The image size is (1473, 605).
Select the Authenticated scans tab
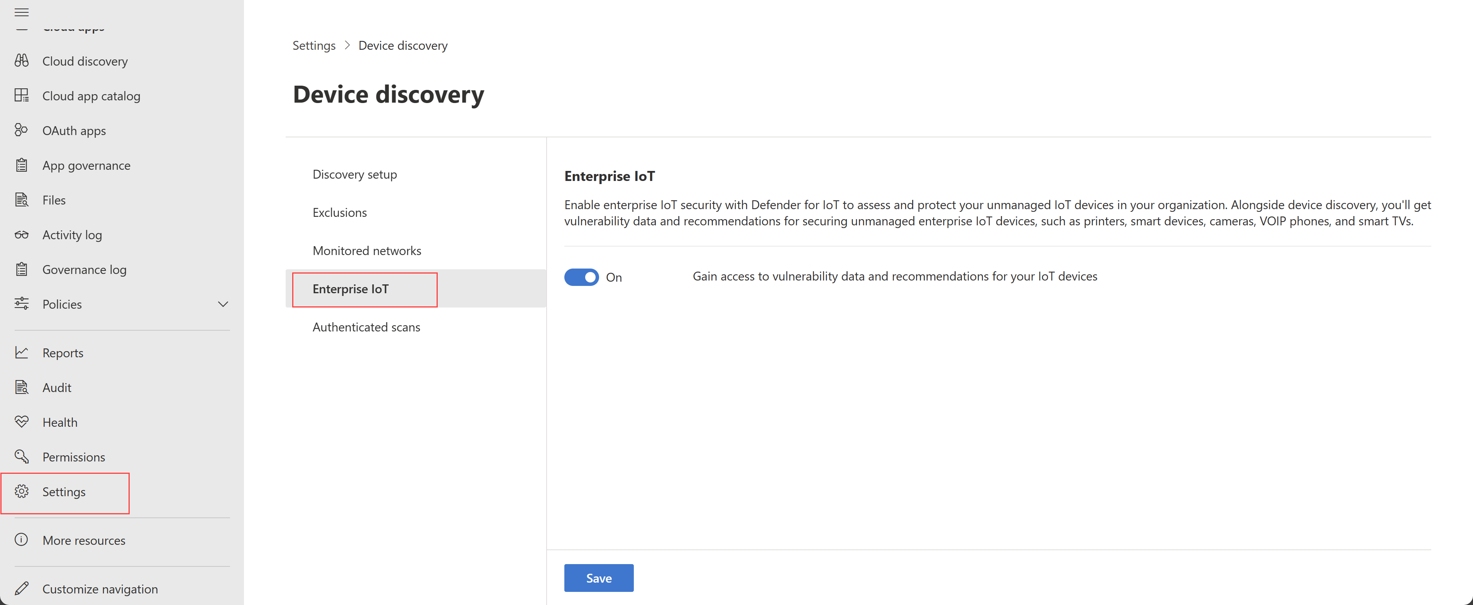click(366, 326)
